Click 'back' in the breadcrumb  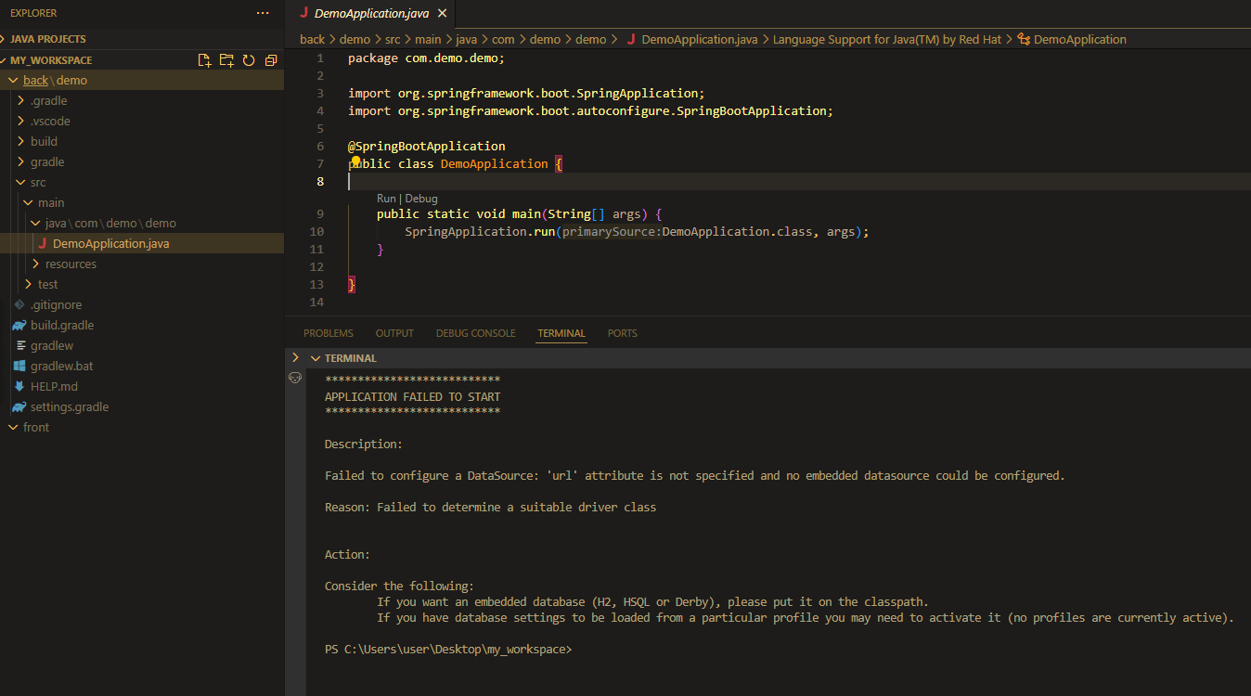312,40
